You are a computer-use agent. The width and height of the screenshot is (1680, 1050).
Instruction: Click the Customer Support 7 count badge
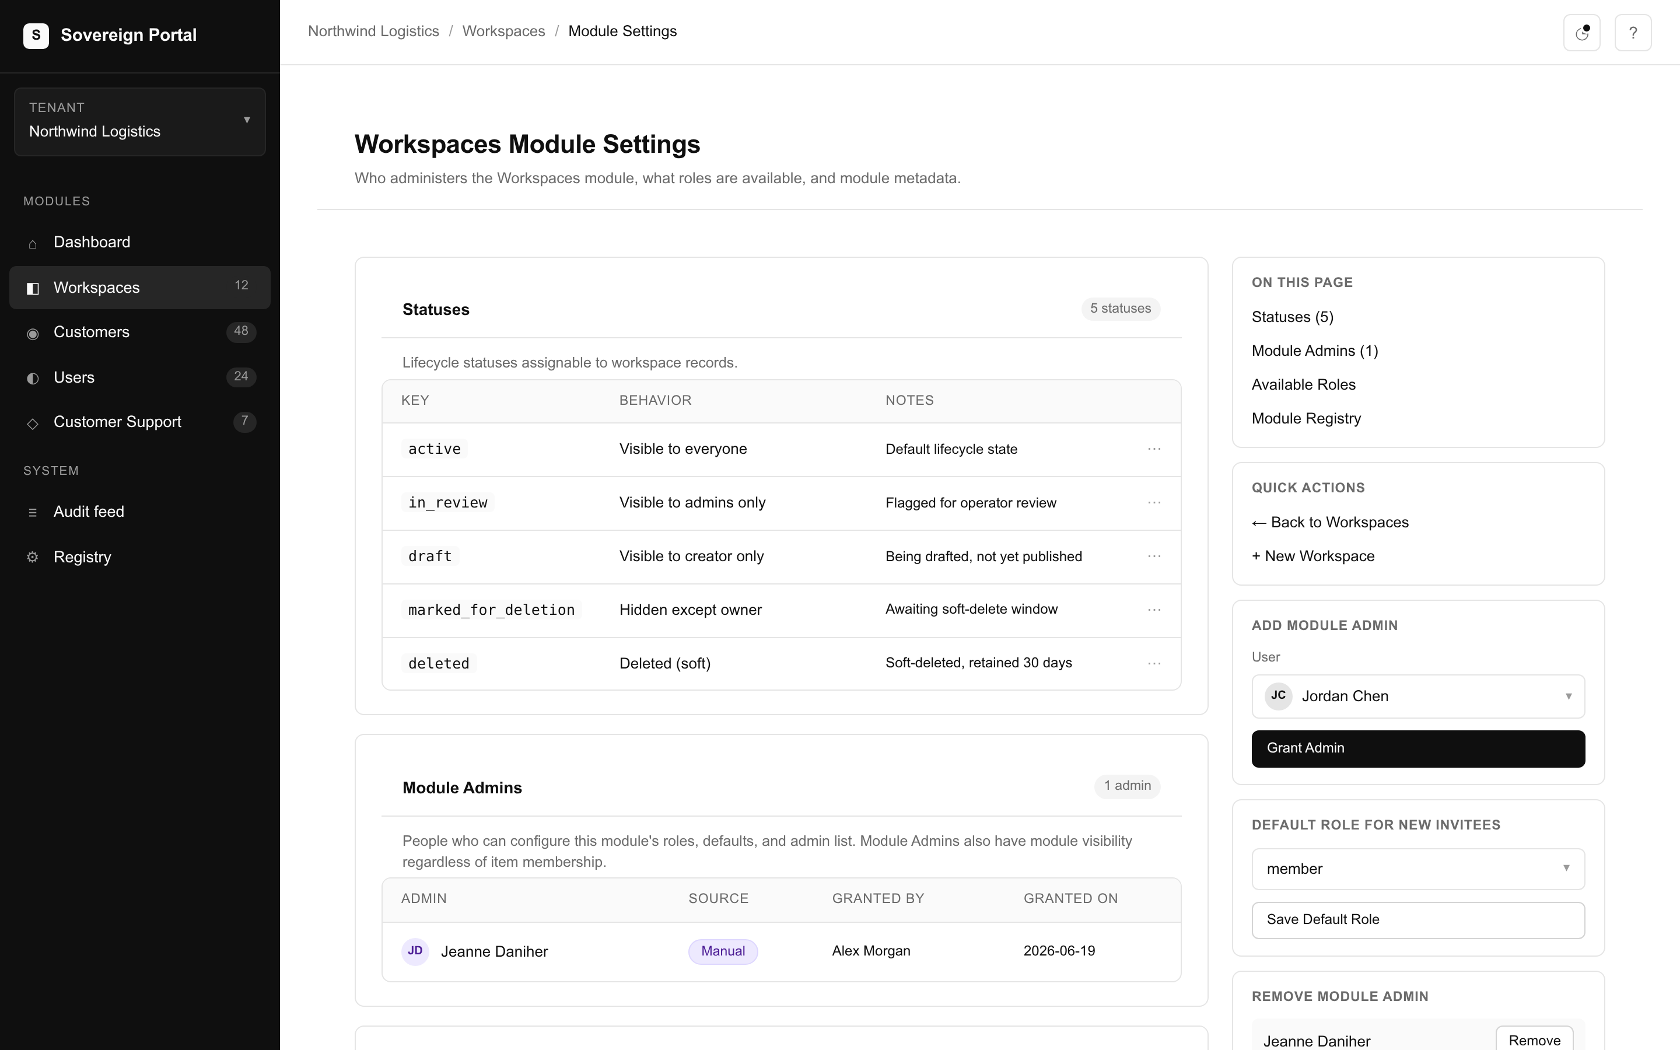tap(244, 422)
